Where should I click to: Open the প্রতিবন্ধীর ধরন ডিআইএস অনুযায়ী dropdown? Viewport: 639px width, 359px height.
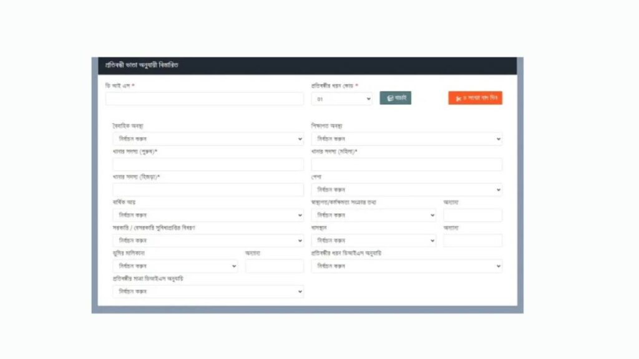(407, 266)
